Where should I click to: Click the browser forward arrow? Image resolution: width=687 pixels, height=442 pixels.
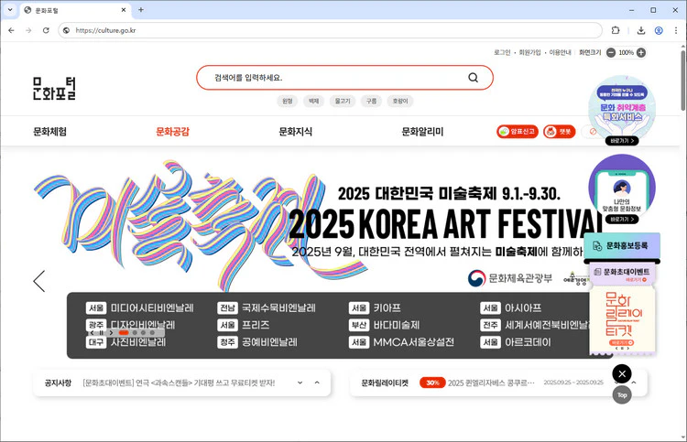(28, 30)
